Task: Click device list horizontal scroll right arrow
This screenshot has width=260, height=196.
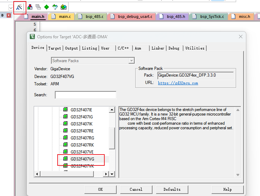Action: click(106, 174)
